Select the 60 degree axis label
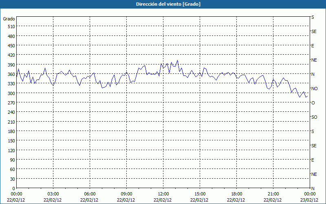This screenshot has width=326, height=204. pyautogui.click(x=13, y=169)
